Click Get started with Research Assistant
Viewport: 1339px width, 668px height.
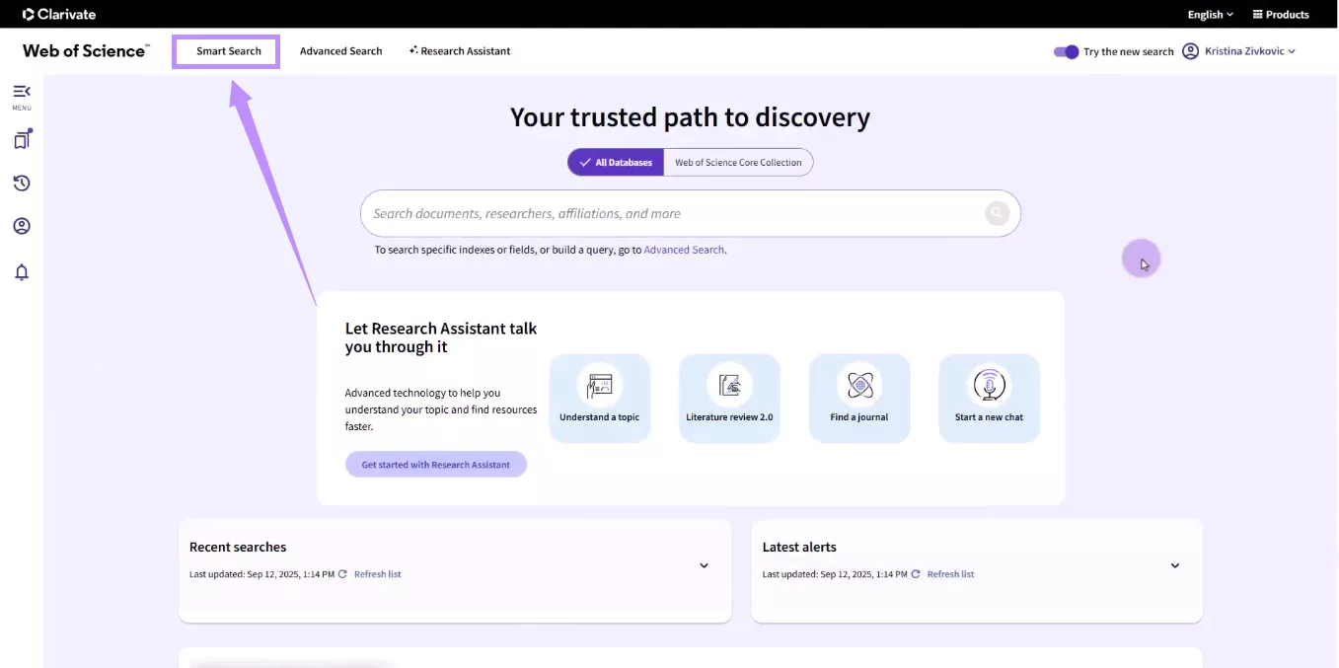click(436, 464)
